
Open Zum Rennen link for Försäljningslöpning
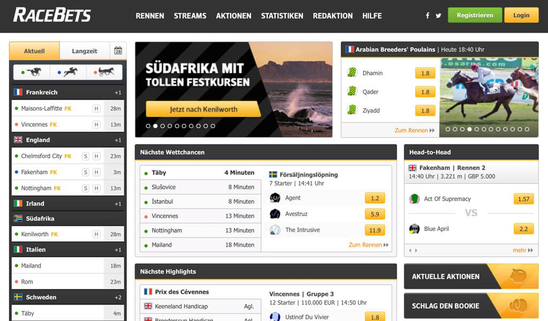(368, 245)
